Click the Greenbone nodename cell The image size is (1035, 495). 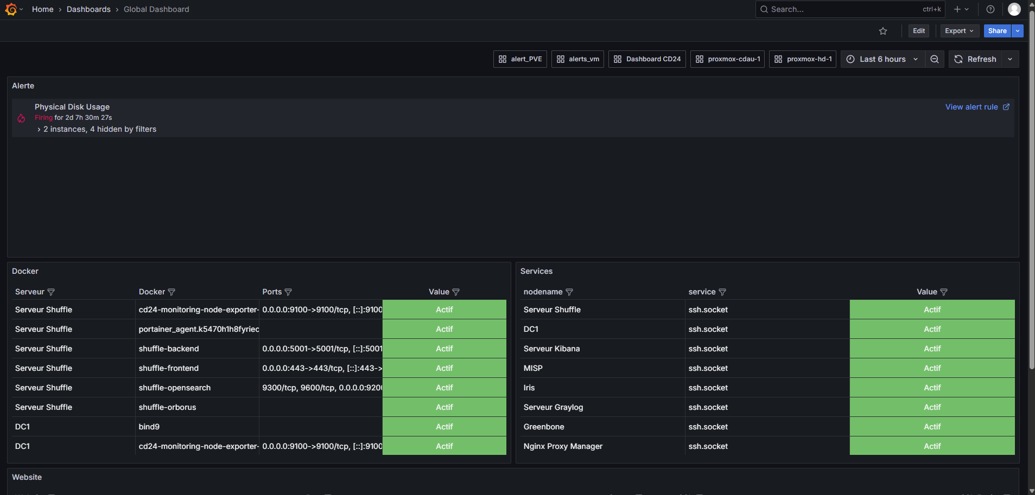(x=602, y=427)
